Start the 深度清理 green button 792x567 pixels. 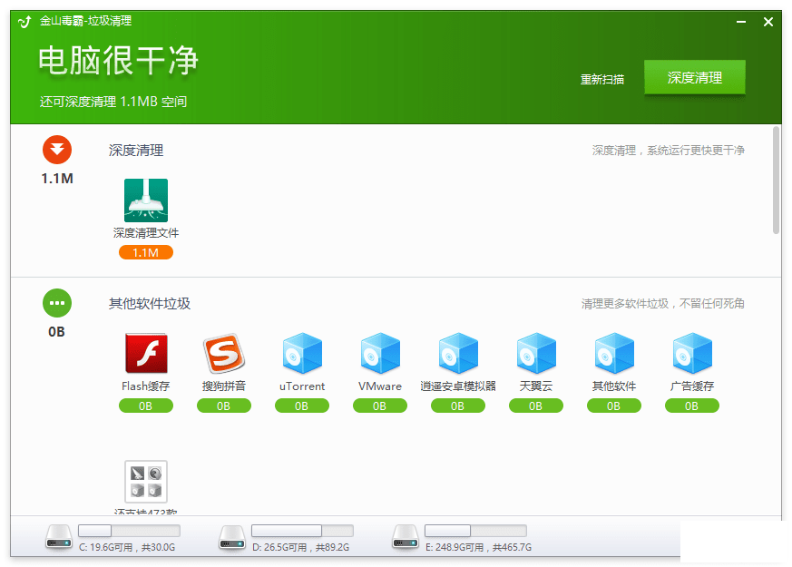695,77
